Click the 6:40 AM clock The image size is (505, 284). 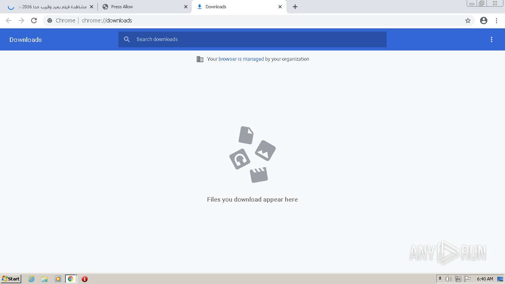pyautogui.click(x=485, y=279)
